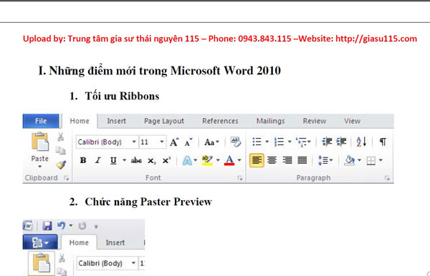Switch to Insert tab in upper ribbon
This screenshot has width=430, height=276.
[x=116, y=121]
